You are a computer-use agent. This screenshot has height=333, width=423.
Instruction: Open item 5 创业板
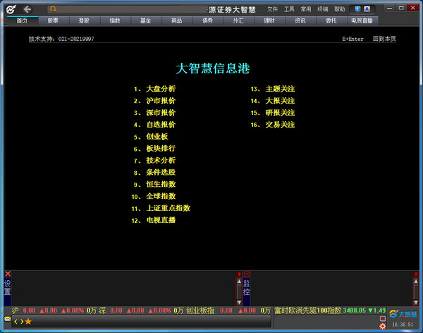coord(157,136)
